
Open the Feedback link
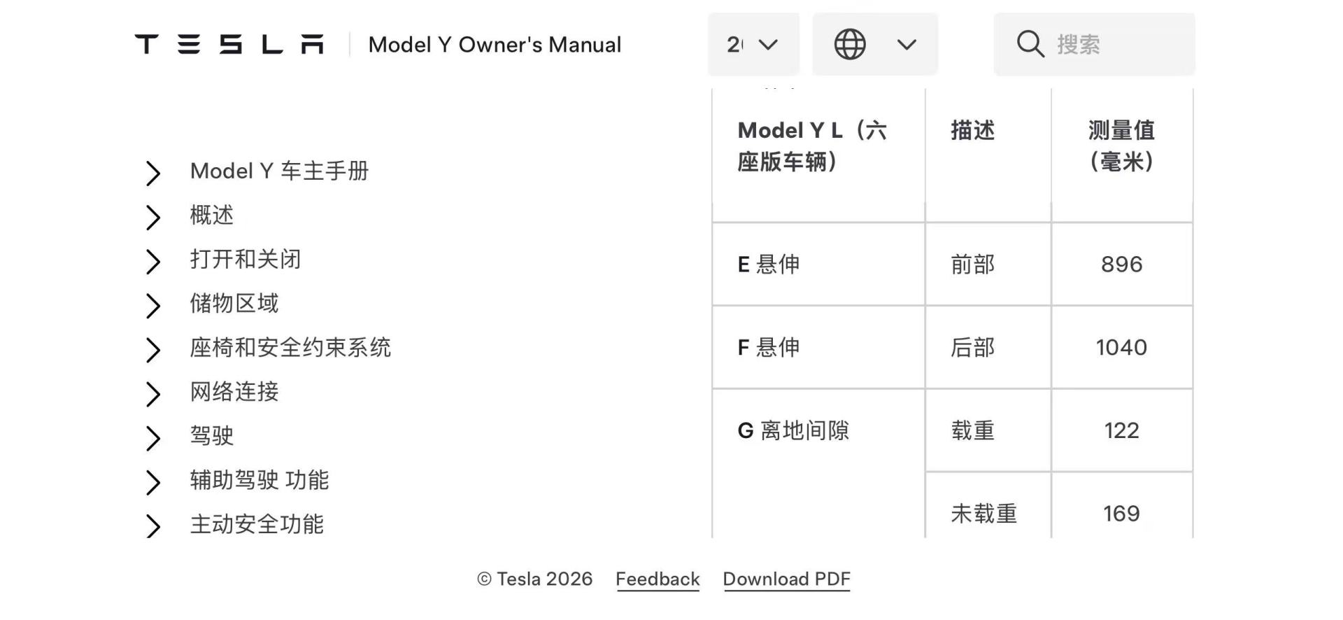click(x=658, y=579)
